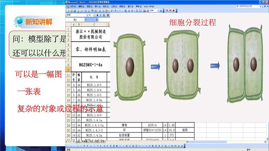Open the help search box dropdown arrow
Image resolution: width=269 pixels, height=151 pixels.
click(x=261, y=6)
